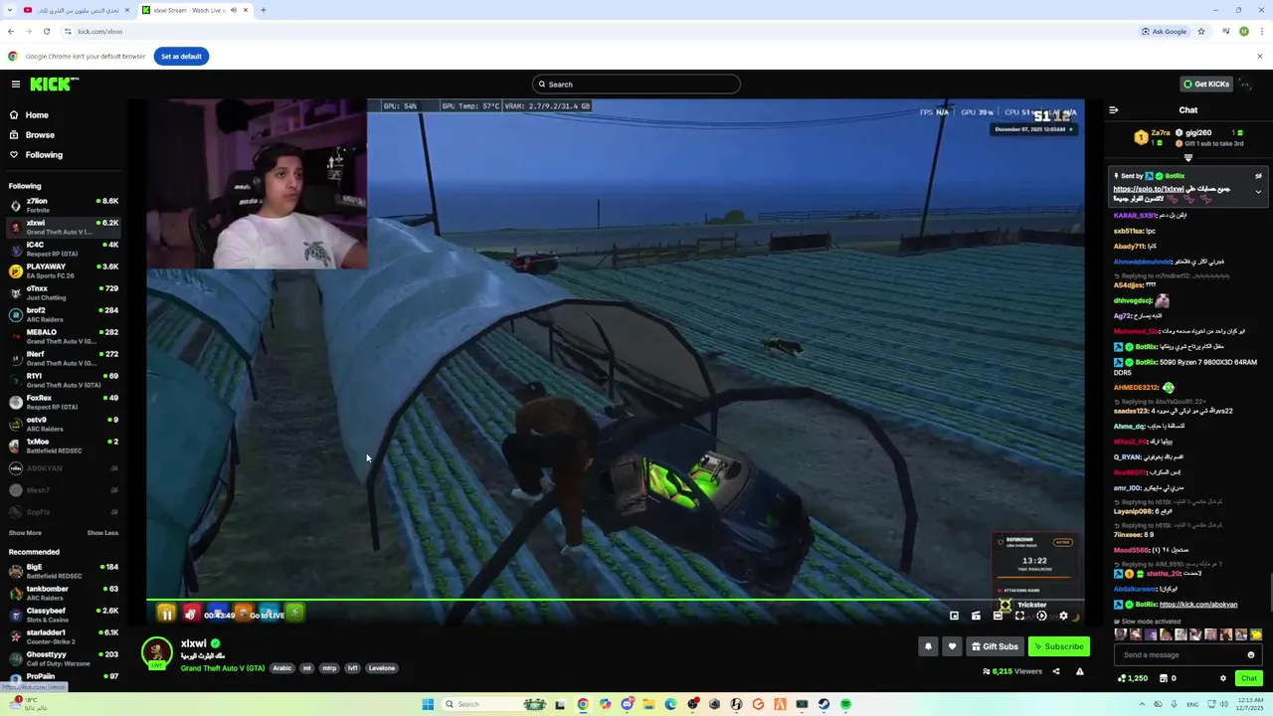This screenshot has width=1273, height=716.
Task: Open Spotify from the taskbar
Action: (845, 704)
